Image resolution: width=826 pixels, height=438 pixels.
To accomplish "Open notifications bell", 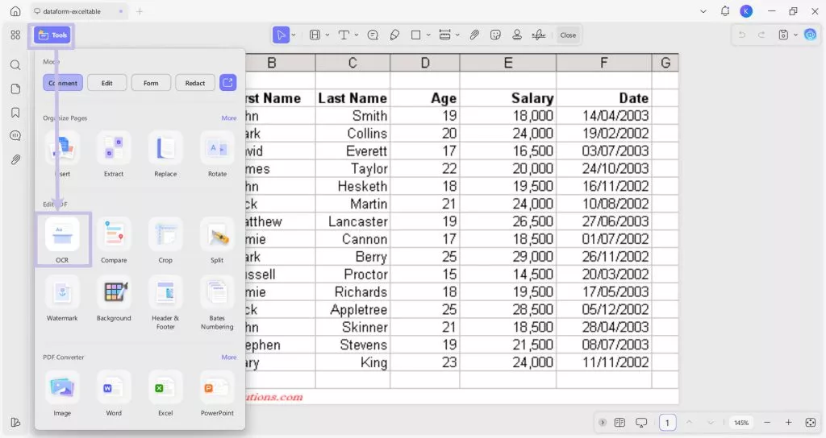I will pyautogui.click(x=725, y=11).
